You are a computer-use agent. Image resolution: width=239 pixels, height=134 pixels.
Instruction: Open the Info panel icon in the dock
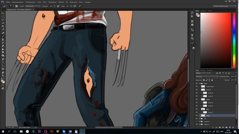click(x=192, y=25)
